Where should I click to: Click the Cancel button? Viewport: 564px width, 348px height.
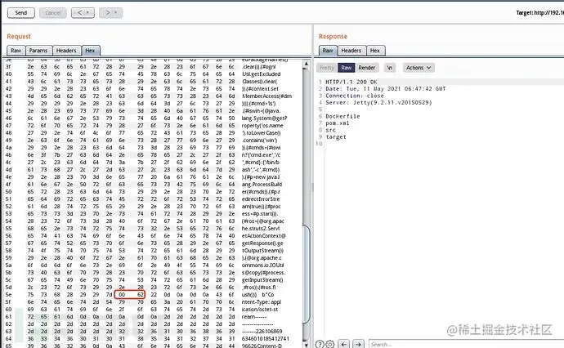[53, 12]
